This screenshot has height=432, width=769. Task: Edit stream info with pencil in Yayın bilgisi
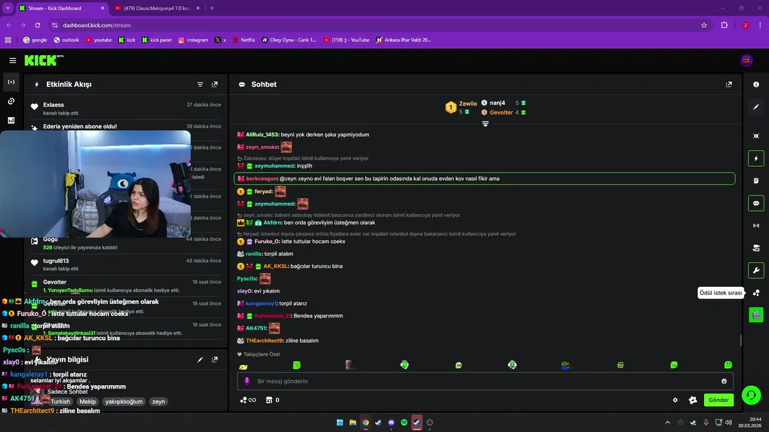point(200,360)
